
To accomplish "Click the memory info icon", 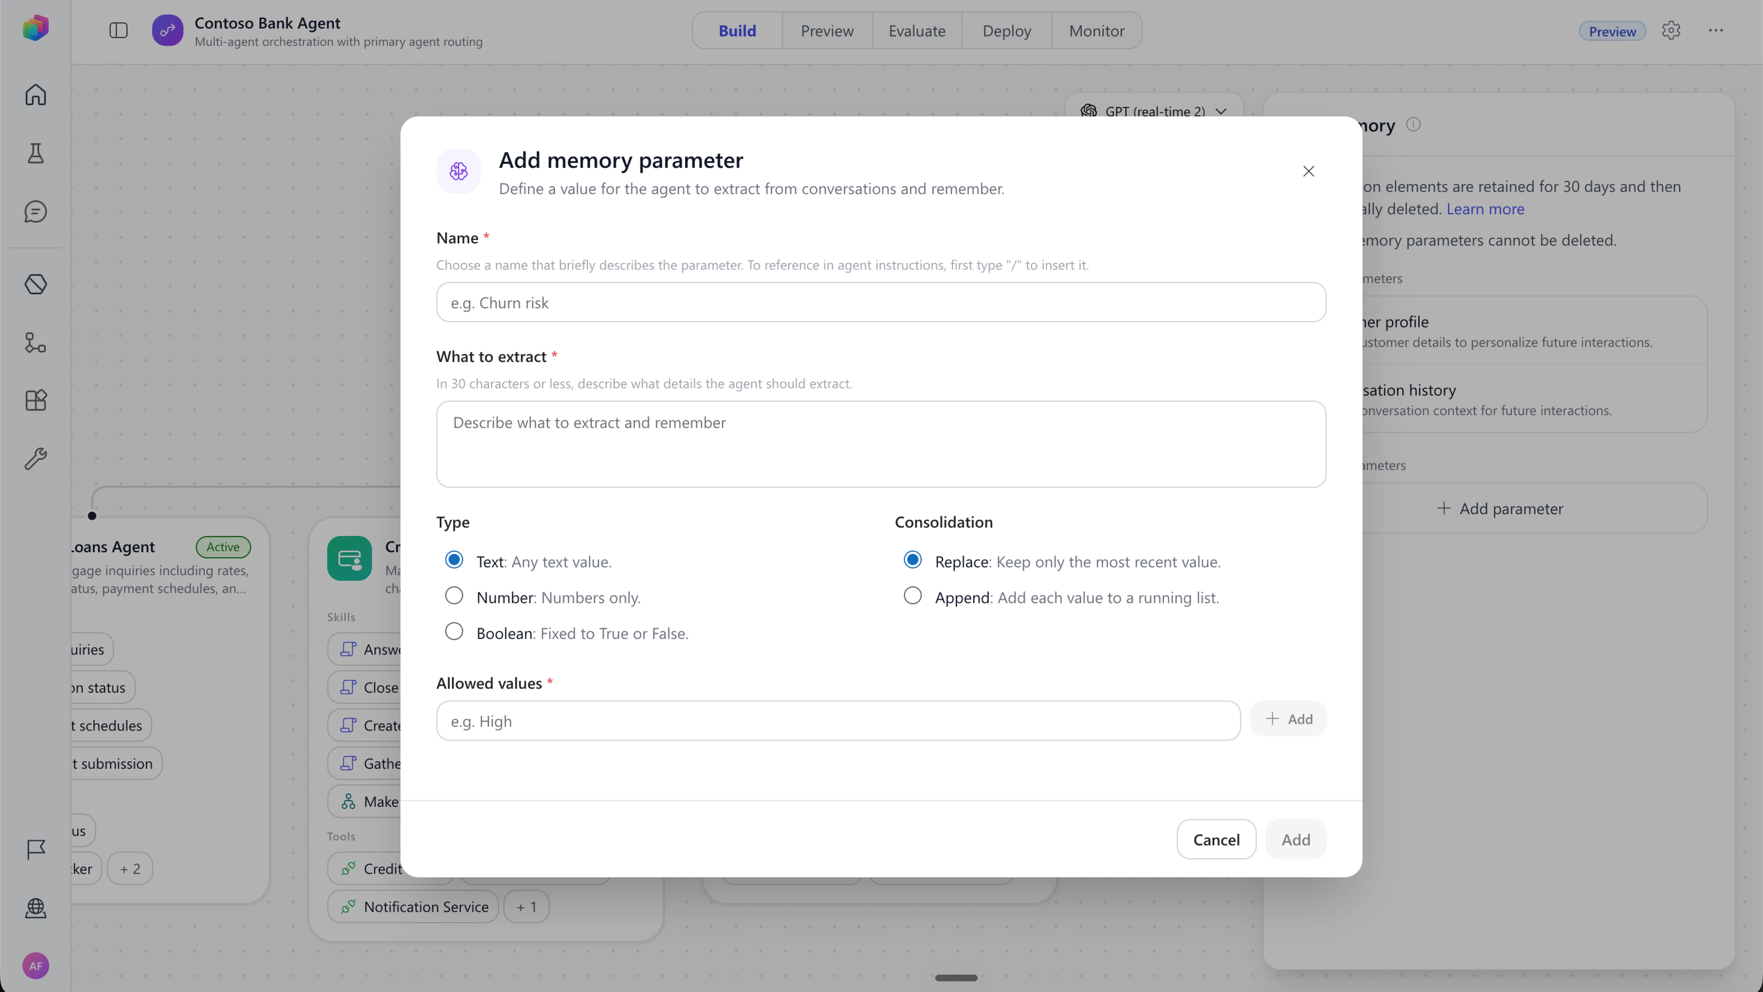I will click(x=1413, y=125).
